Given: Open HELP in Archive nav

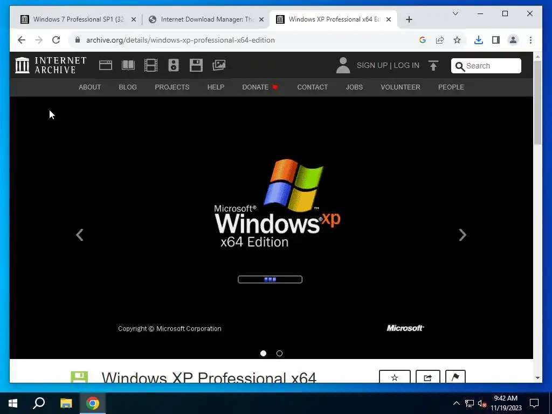Looking at the screenshot, I should click(x=216, y=87).
